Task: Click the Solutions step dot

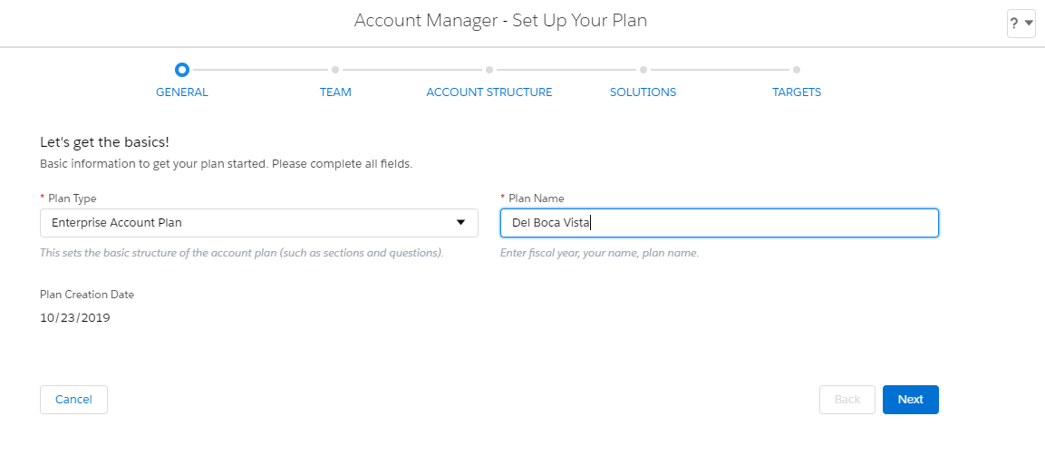Action: point(643,69)
